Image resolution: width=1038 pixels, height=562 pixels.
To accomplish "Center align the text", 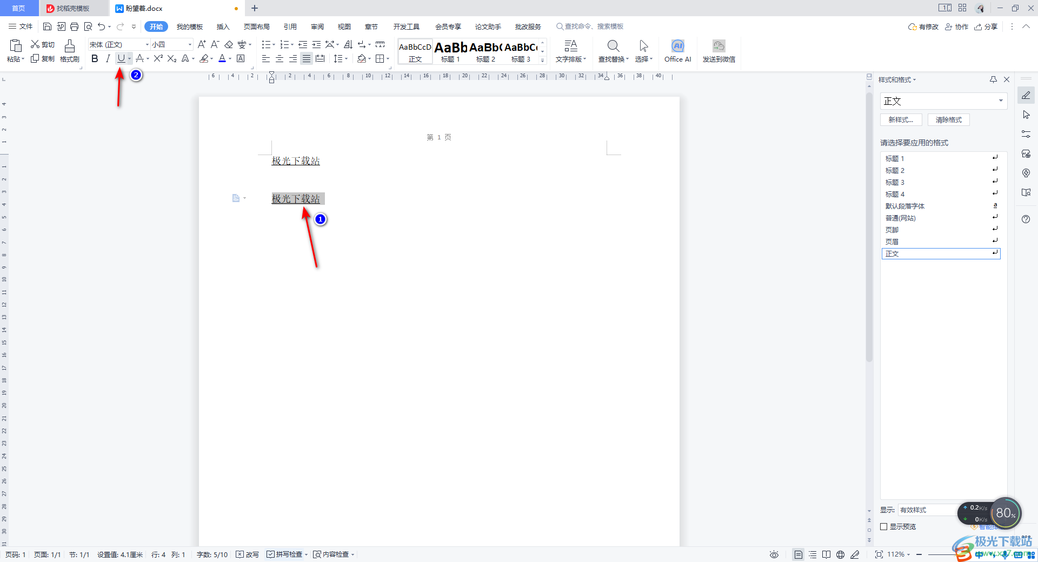I will tap(280, 58).
